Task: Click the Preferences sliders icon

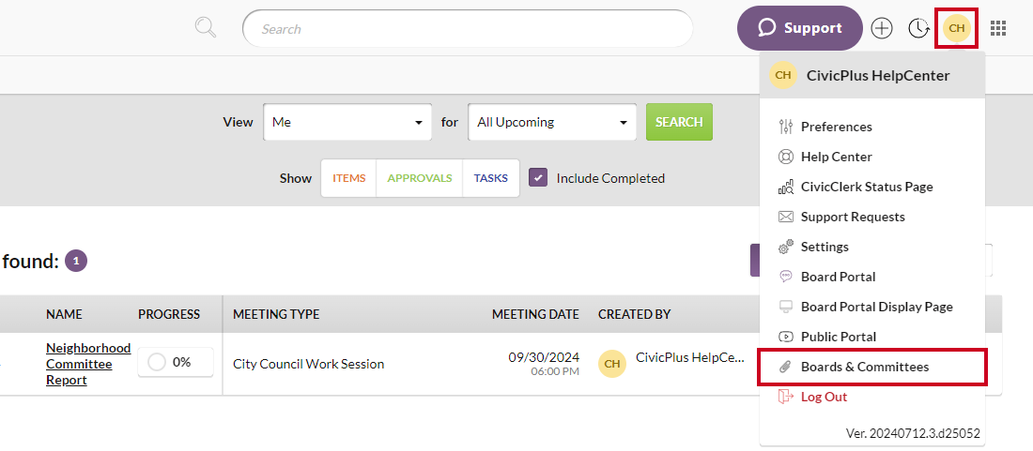Action: (785, 127)
